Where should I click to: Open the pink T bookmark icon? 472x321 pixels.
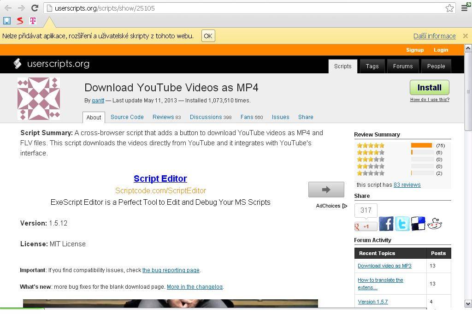(x=33, y=20)
